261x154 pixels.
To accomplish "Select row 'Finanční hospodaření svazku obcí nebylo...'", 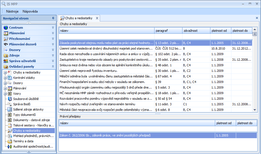I will (x=155, y=82).
